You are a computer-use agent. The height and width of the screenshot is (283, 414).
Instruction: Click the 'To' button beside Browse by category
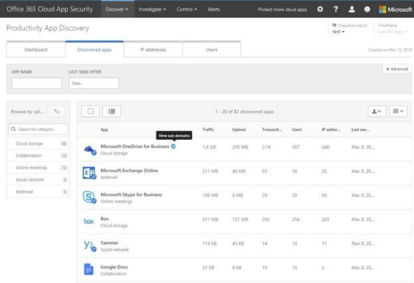click(56, 111)
